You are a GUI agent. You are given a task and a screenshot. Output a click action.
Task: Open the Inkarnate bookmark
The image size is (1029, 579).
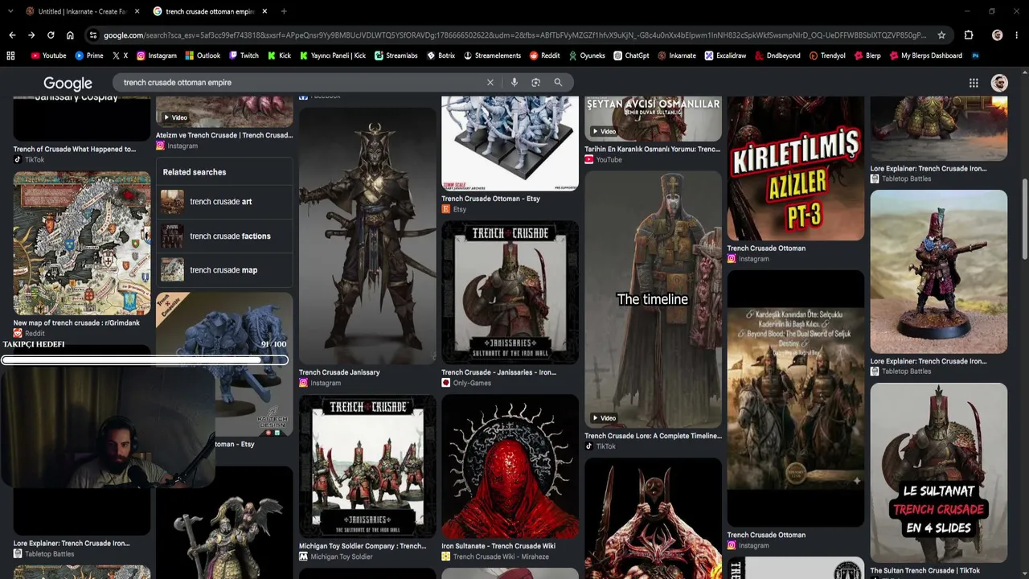(677, 55)
